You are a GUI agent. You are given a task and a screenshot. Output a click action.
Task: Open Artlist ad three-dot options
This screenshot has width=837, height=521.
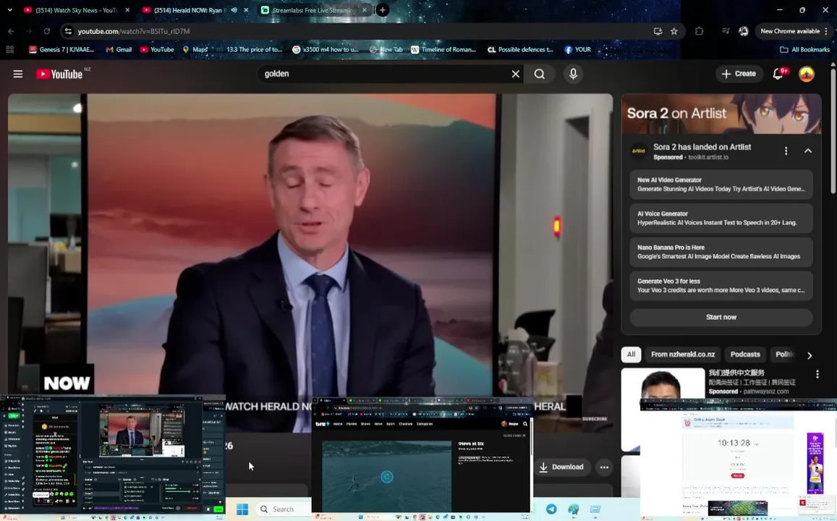(x=786, y=151)
